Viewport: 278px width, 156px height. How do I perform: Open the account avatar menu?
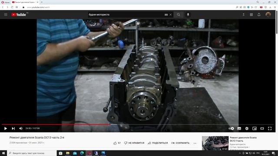pos(268,14)
